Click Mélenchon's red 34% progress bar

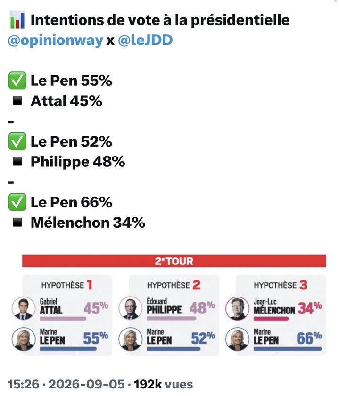click(271, 319)
